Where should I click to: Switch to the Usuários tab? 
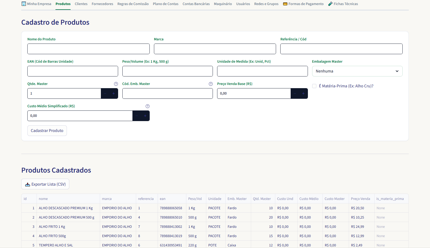[x=243, y=4]
